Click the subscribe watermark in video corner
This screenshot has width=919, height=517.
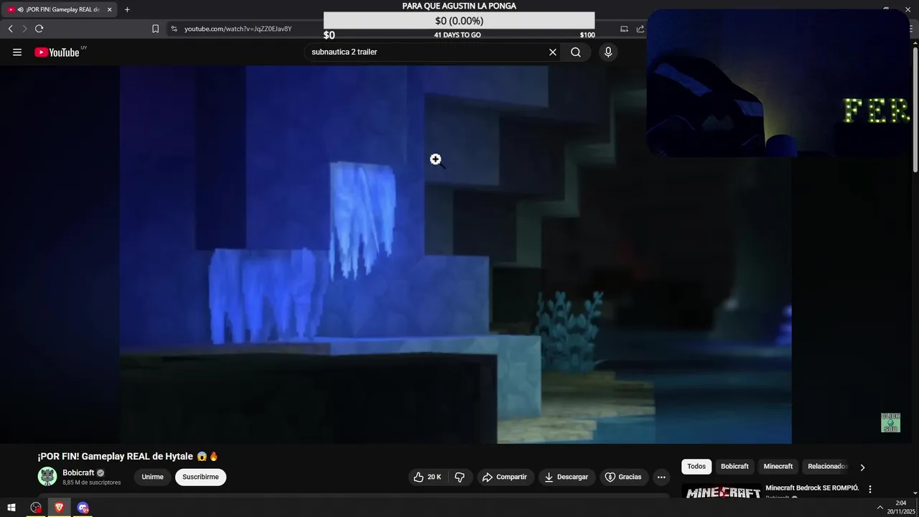click(890, 422)
